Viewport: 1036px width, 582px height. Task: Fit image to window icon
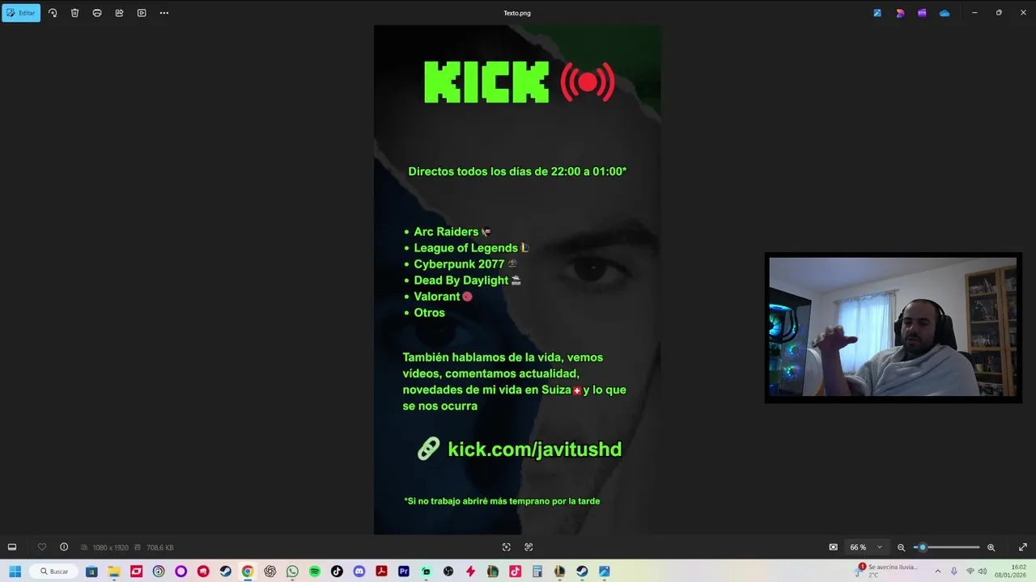[507, 547]
